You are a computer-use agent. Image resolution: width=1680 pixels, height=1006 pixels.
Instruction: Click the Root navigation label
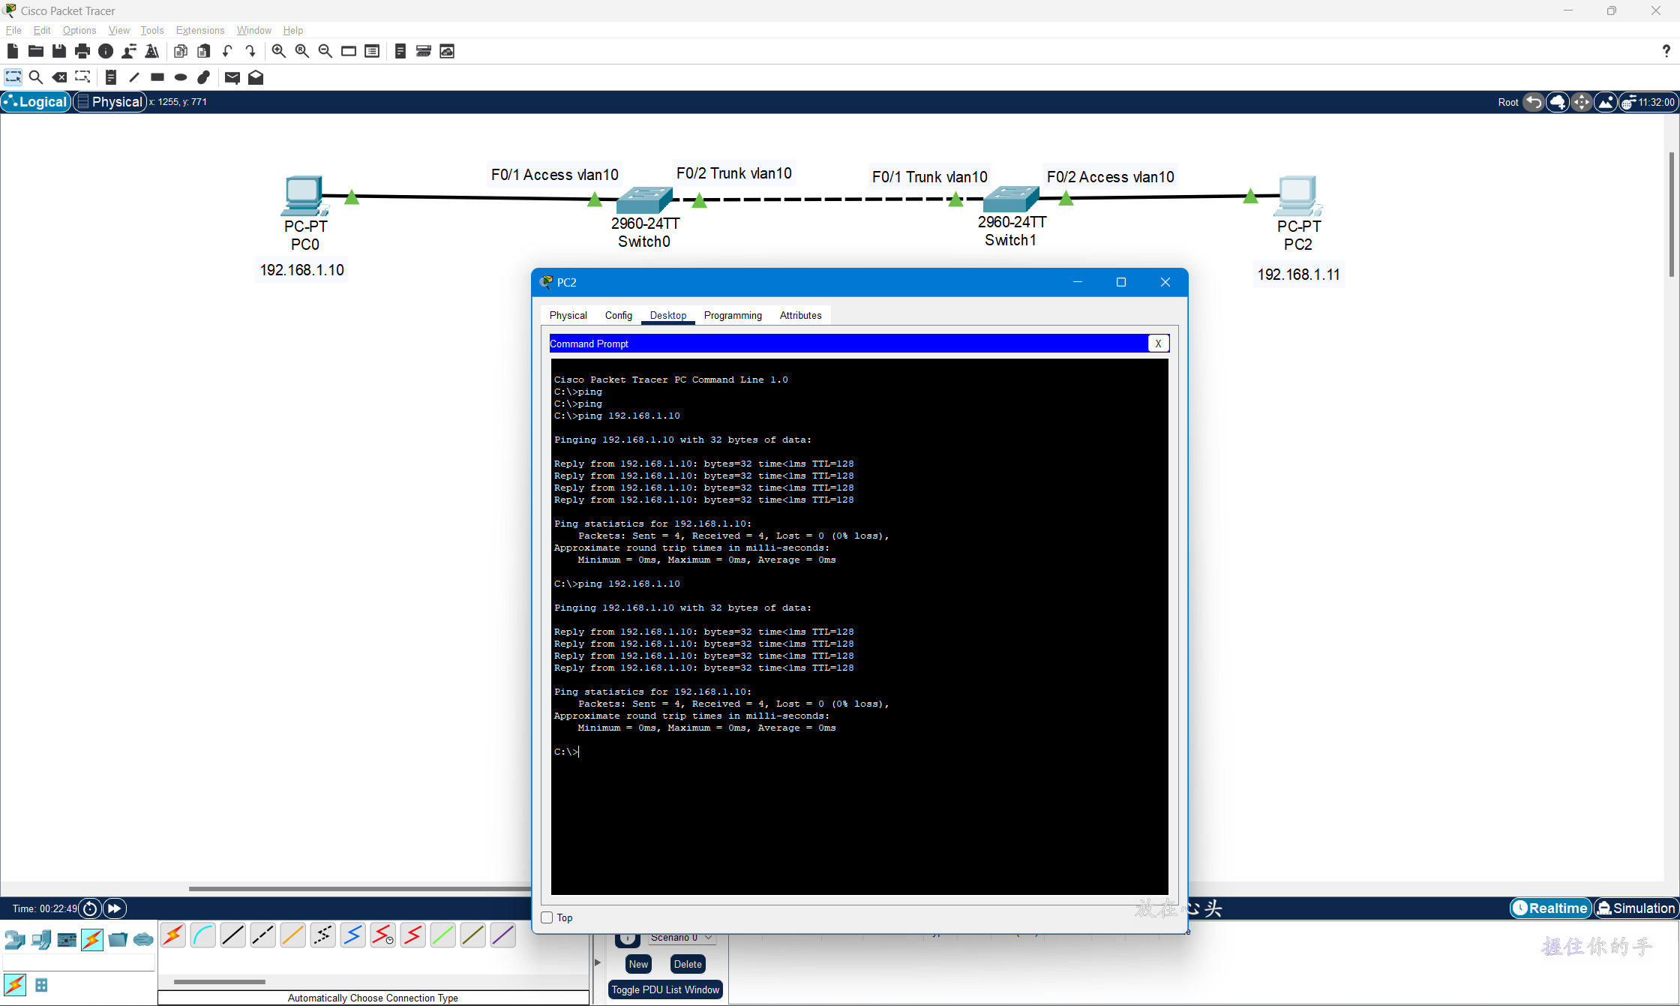[1507, 102]
